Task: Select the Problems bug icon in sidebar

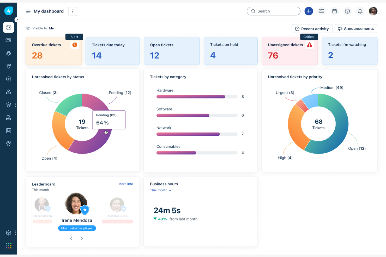Action: pyautogui.click(x=9, y=53)
